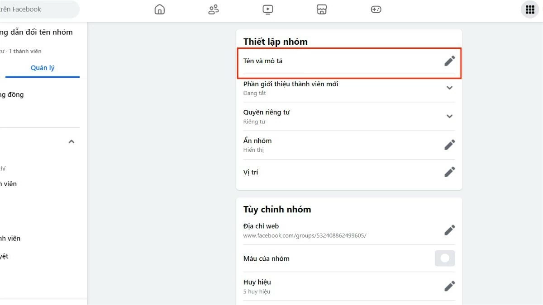
Task: Open the Menu grid icon top right
Action: [x=529, y=9]
